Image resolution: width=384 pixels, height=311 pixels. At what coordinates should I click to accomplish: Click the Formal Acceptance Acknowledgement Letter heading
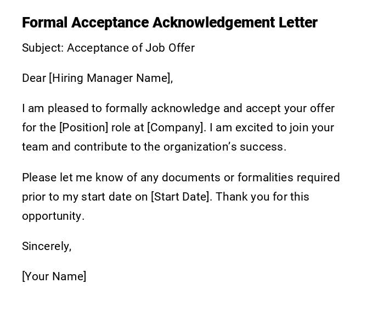coord(170,23)
